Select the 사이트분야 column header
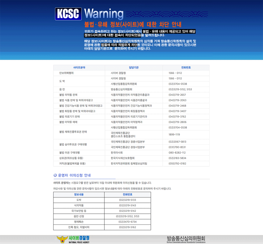Image resolution: width=263 pixels, height=244 pixels. (79, 68)
